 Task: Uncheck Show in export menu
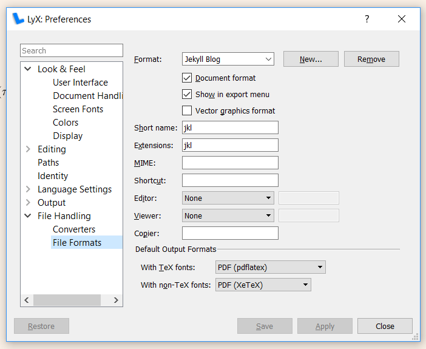(x=187, y=94)
